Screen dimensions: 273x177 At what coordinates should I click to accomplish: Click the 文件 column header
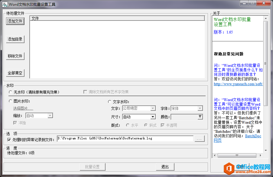[117, 18]
